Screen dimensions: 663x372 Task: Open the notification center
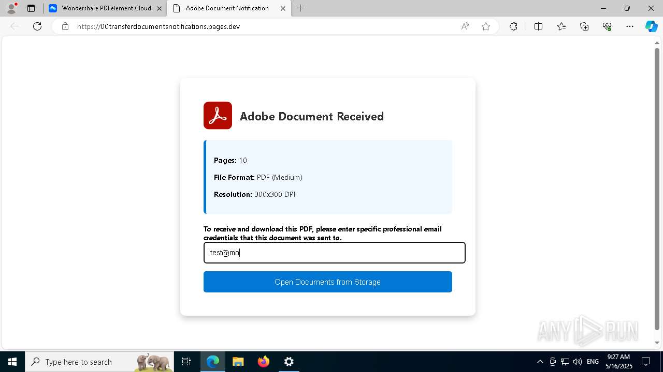pos(646,362)
